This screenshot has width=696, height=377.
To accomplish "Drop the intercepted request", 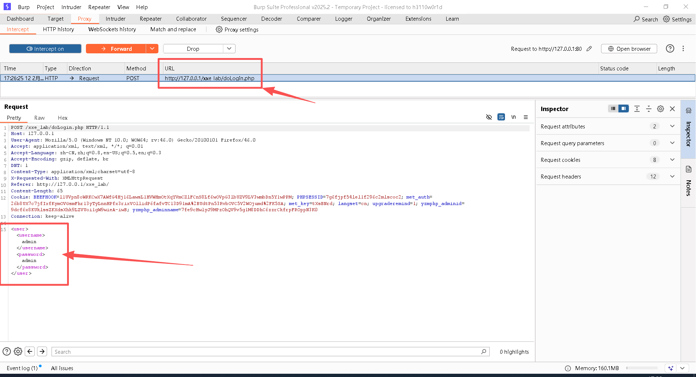I will (193, 49).
